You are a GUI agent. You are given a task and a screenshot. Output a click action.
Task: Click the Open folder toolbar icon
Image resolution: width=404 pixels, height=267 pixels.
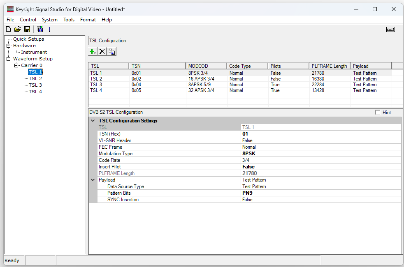(18, 29)
